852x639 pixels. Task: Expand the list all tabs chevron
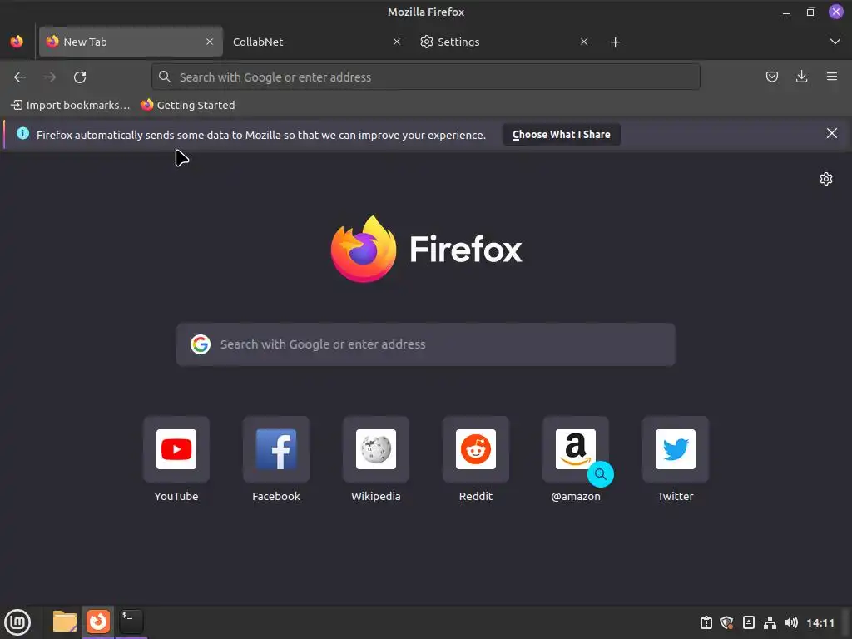(x=835, y=42)
